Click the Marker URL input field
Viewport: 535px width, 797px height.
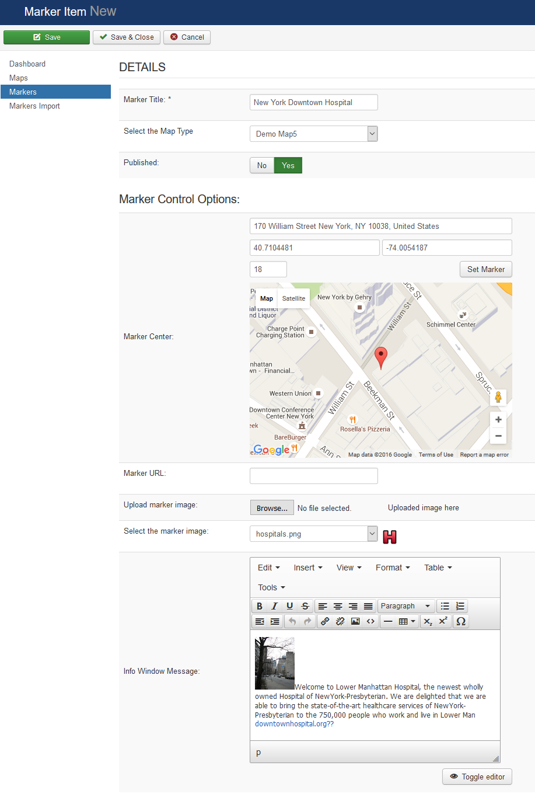313,476
